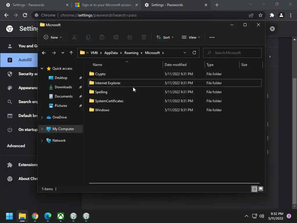Viewport: 297px width, 223px height.
Task: Go back using Explorer's back arrow
Action: click(44, 53)
